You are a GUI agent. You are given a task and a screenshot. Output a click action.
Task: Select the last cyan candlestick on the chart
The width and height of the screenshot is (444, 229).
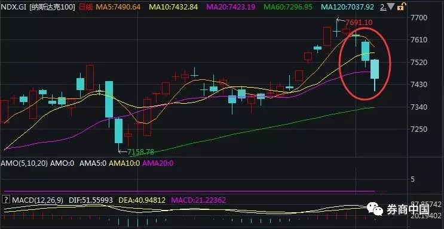coord(375,75)
